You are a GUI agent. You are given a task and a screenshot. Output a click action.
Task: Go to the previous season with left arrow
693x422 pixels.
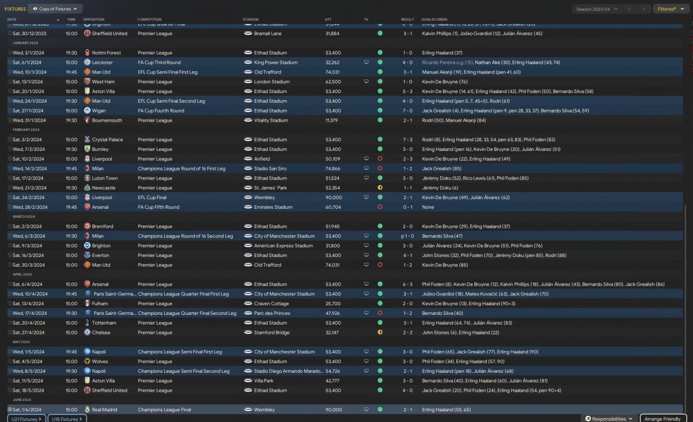[x=630, y=9]
